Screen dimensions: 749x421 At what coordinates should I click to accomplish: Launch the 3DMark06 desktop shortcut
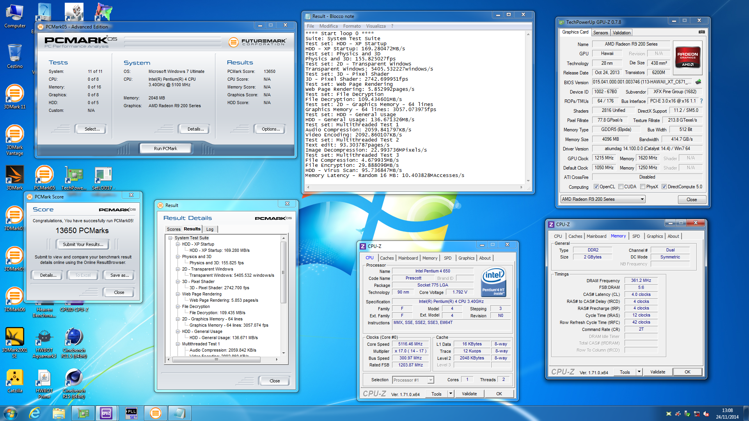pos(15,299)
